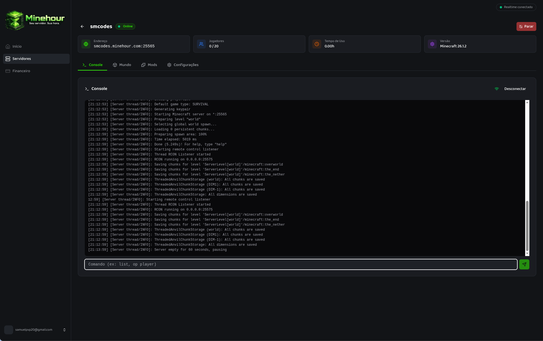Click the orange clock usage icon
The height and width of the screenshot is (341, 543).
tap(317, 44)
